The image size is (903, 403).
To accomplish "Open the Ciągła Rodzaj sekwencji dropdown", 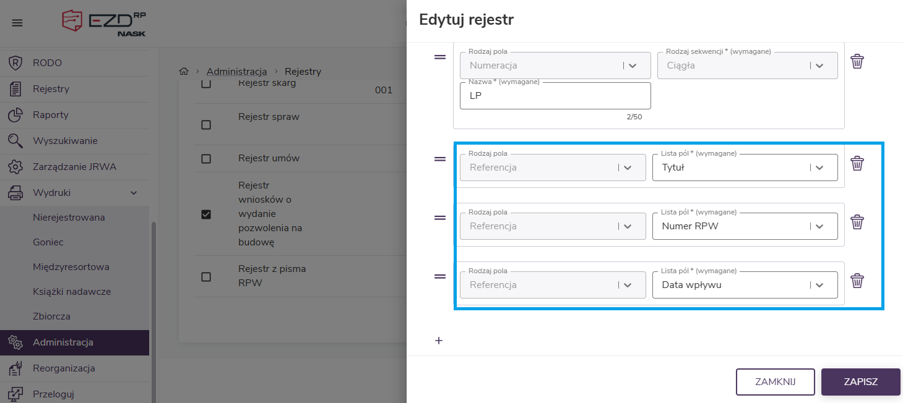I will tap(748, 66).
